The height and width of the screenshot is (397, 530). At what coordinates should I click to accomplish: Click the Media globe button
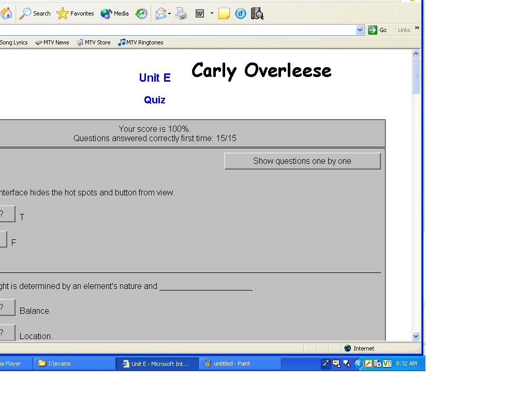click(114, 13)
